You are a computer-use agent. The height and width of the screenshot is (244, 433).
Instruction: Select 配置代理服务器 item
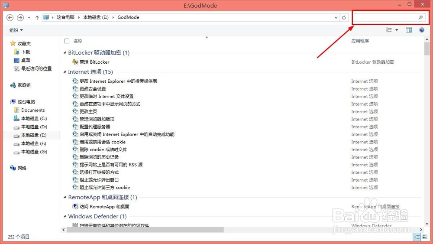tap(95, 127)
